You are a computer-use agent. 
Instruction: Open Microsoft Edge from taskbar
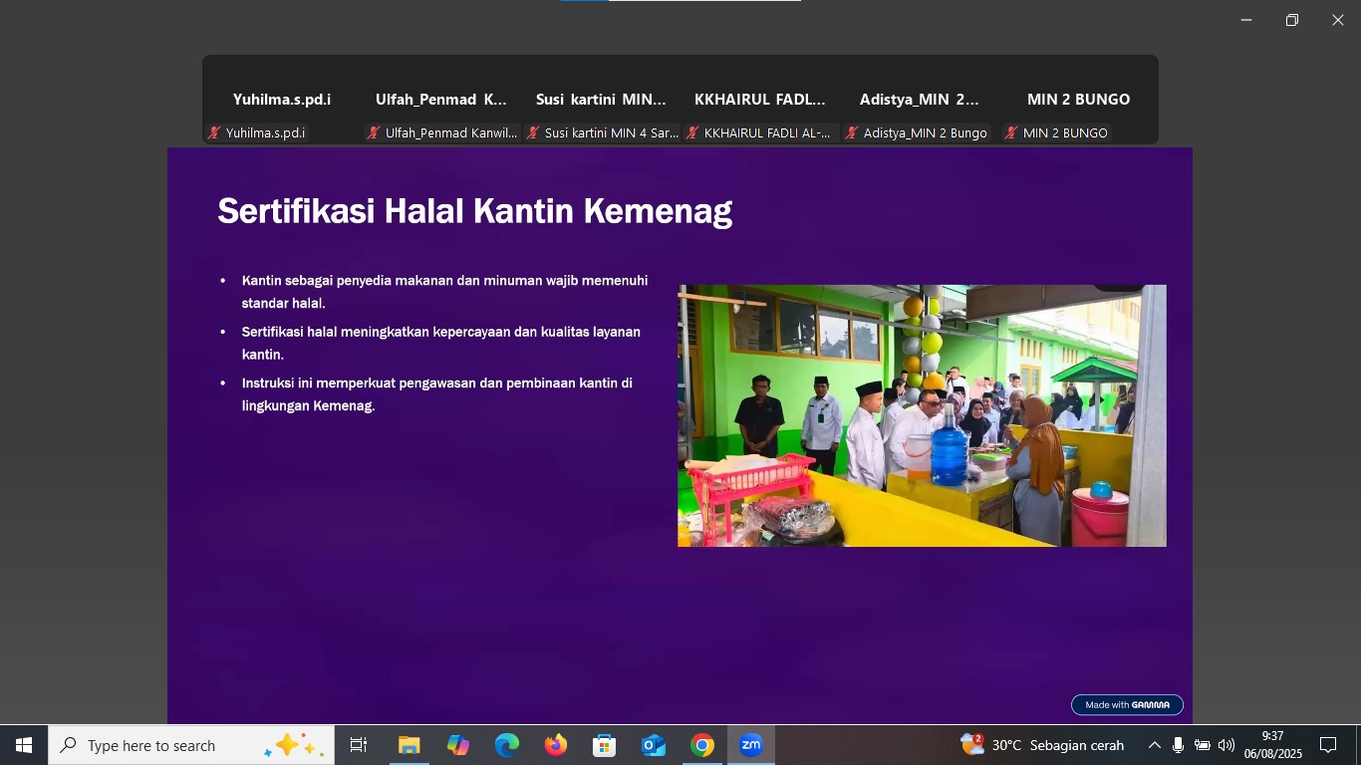point(506,745)
